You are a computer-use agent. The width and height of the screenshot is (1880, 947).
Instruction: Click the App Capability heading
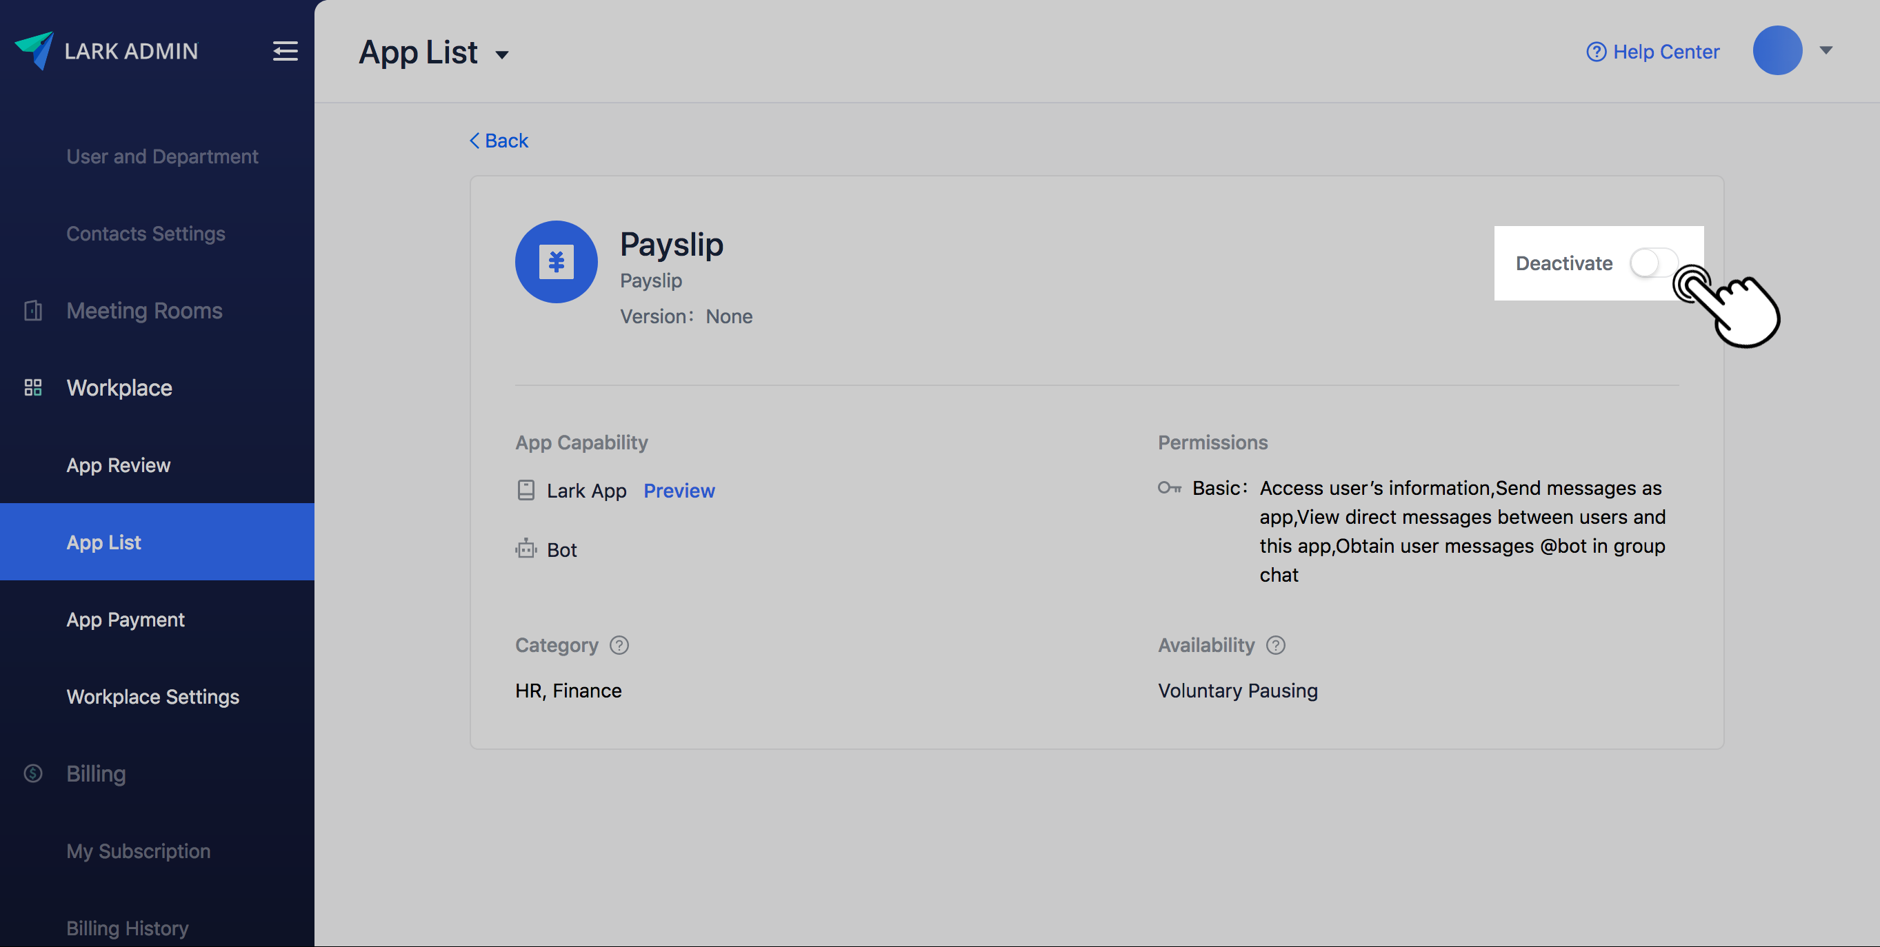tap(581, 442)
